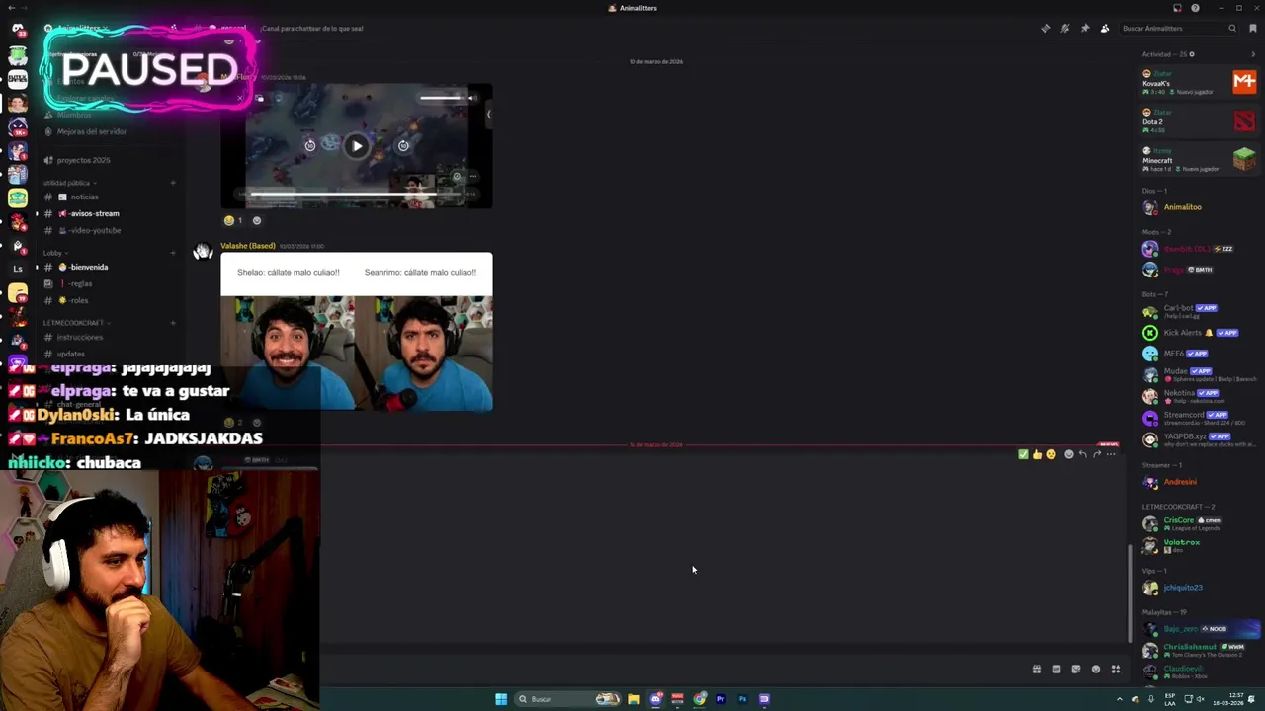This screenshot has width=1265, height=711.
Task: Create channel in utilidad pública category
Action: pos(173,183)
